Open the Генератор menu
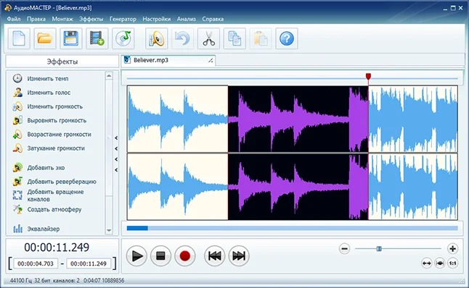This screenshot has width=469, height=288. pos(123,19)
